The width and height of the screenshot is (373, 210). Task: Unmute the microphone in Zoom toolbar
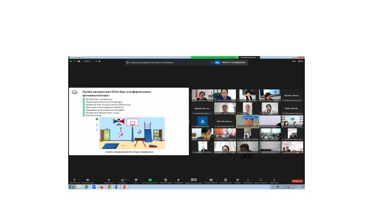(x=74, y=180)
